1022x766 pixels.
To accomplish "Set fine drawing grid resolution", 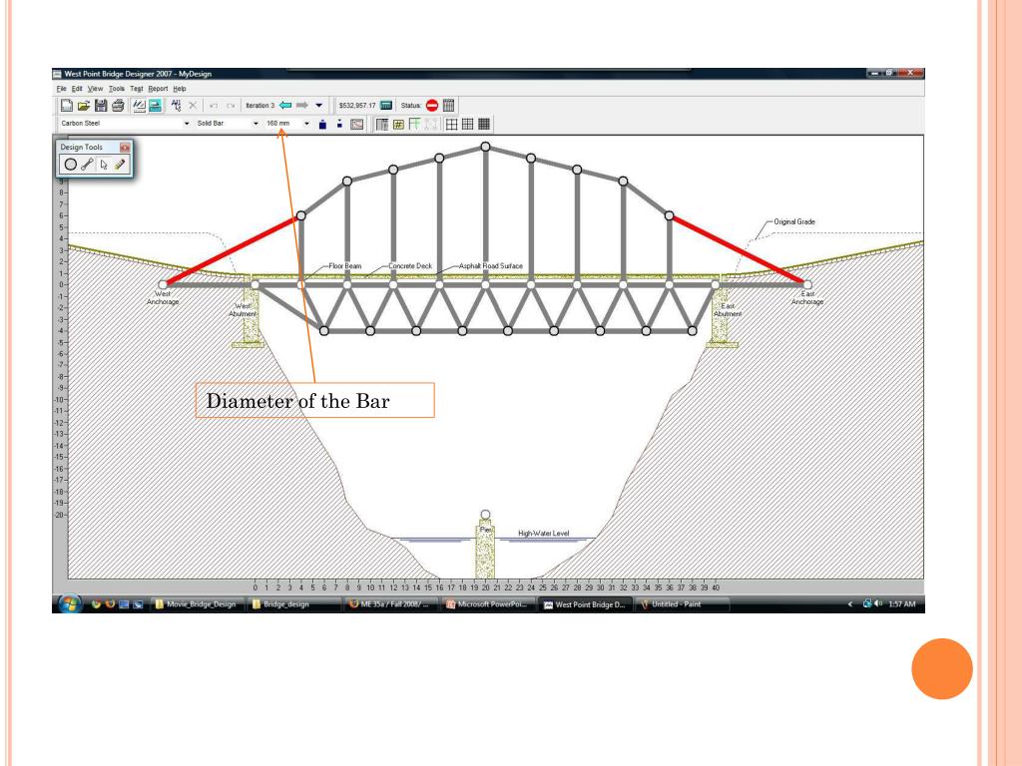I will [x=484, y=124].
